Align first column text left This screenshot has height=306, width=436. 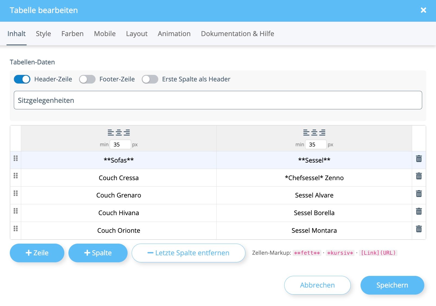coord(110,132)
